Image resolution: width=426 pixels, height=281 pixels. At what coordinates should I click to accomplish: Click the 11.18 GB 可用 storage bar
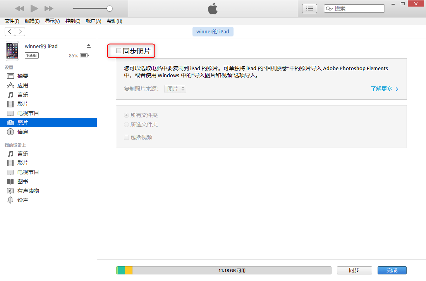tap(224, 271)
